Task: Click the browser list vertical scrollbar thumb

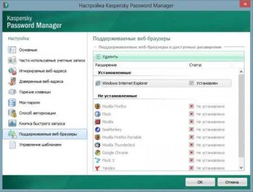Action: coord(241,116)
